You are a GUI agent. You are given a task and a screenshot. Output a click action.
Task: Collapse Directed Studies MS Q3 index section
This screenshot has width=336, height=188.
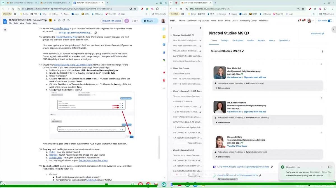coord(171,35)
